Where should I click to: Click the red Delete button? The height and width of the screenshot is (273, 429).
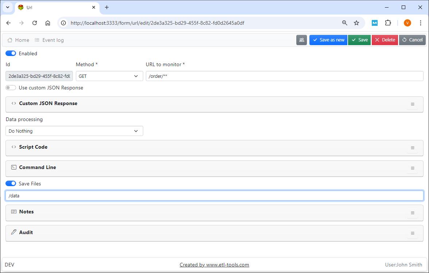pyautogui.click(x=385, y=40)
